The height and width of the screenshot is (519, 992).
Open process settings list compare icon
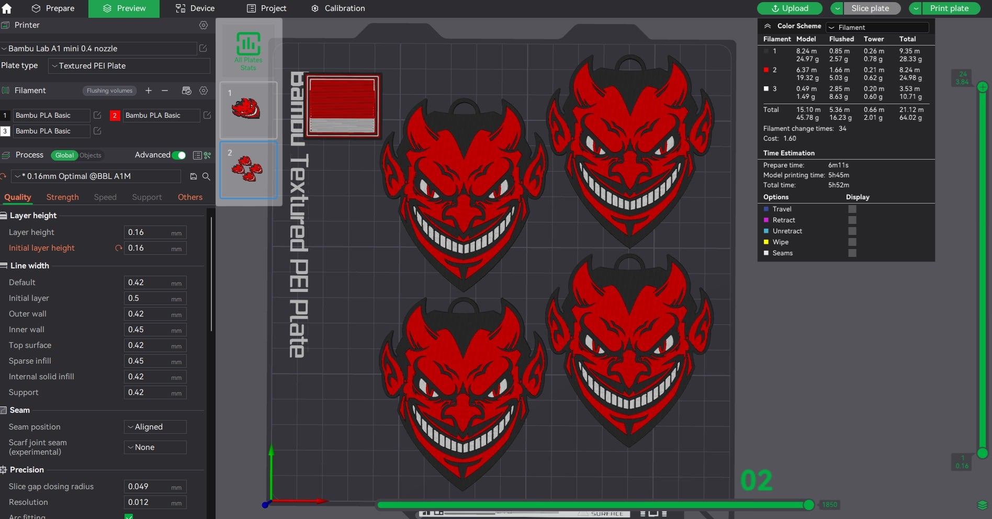(x=197, y=155)
